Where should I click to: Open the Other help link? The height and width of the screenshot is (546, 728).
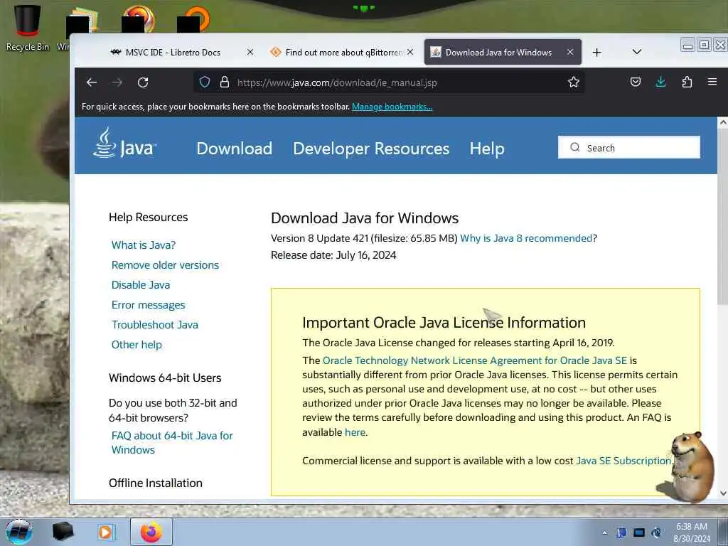[x=136, y=345]
